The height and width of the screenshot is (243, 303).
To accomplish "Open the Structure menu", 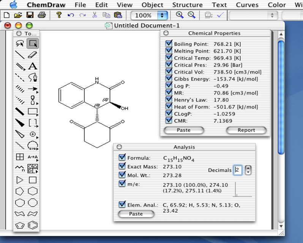I will click(x=188, y=5).
